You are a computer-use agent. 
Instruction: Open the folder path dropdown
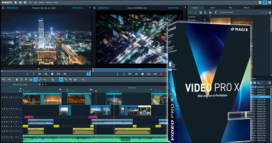[x=262, y=13]
